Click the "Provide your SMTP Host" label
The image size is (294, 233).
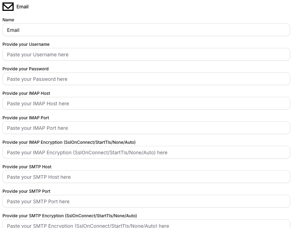(x=27, y=167)
